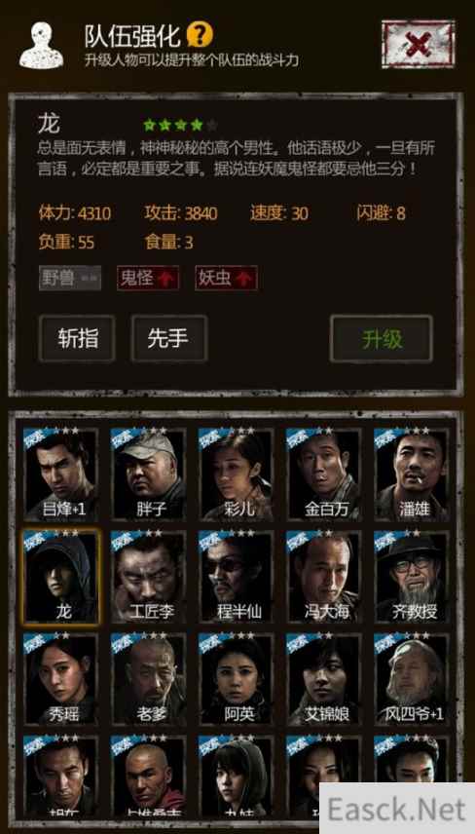Select the 程半仙 portrait with sunglasses
Screen dimensions: 475x834
pyautogui.click(x=237, y=577)
